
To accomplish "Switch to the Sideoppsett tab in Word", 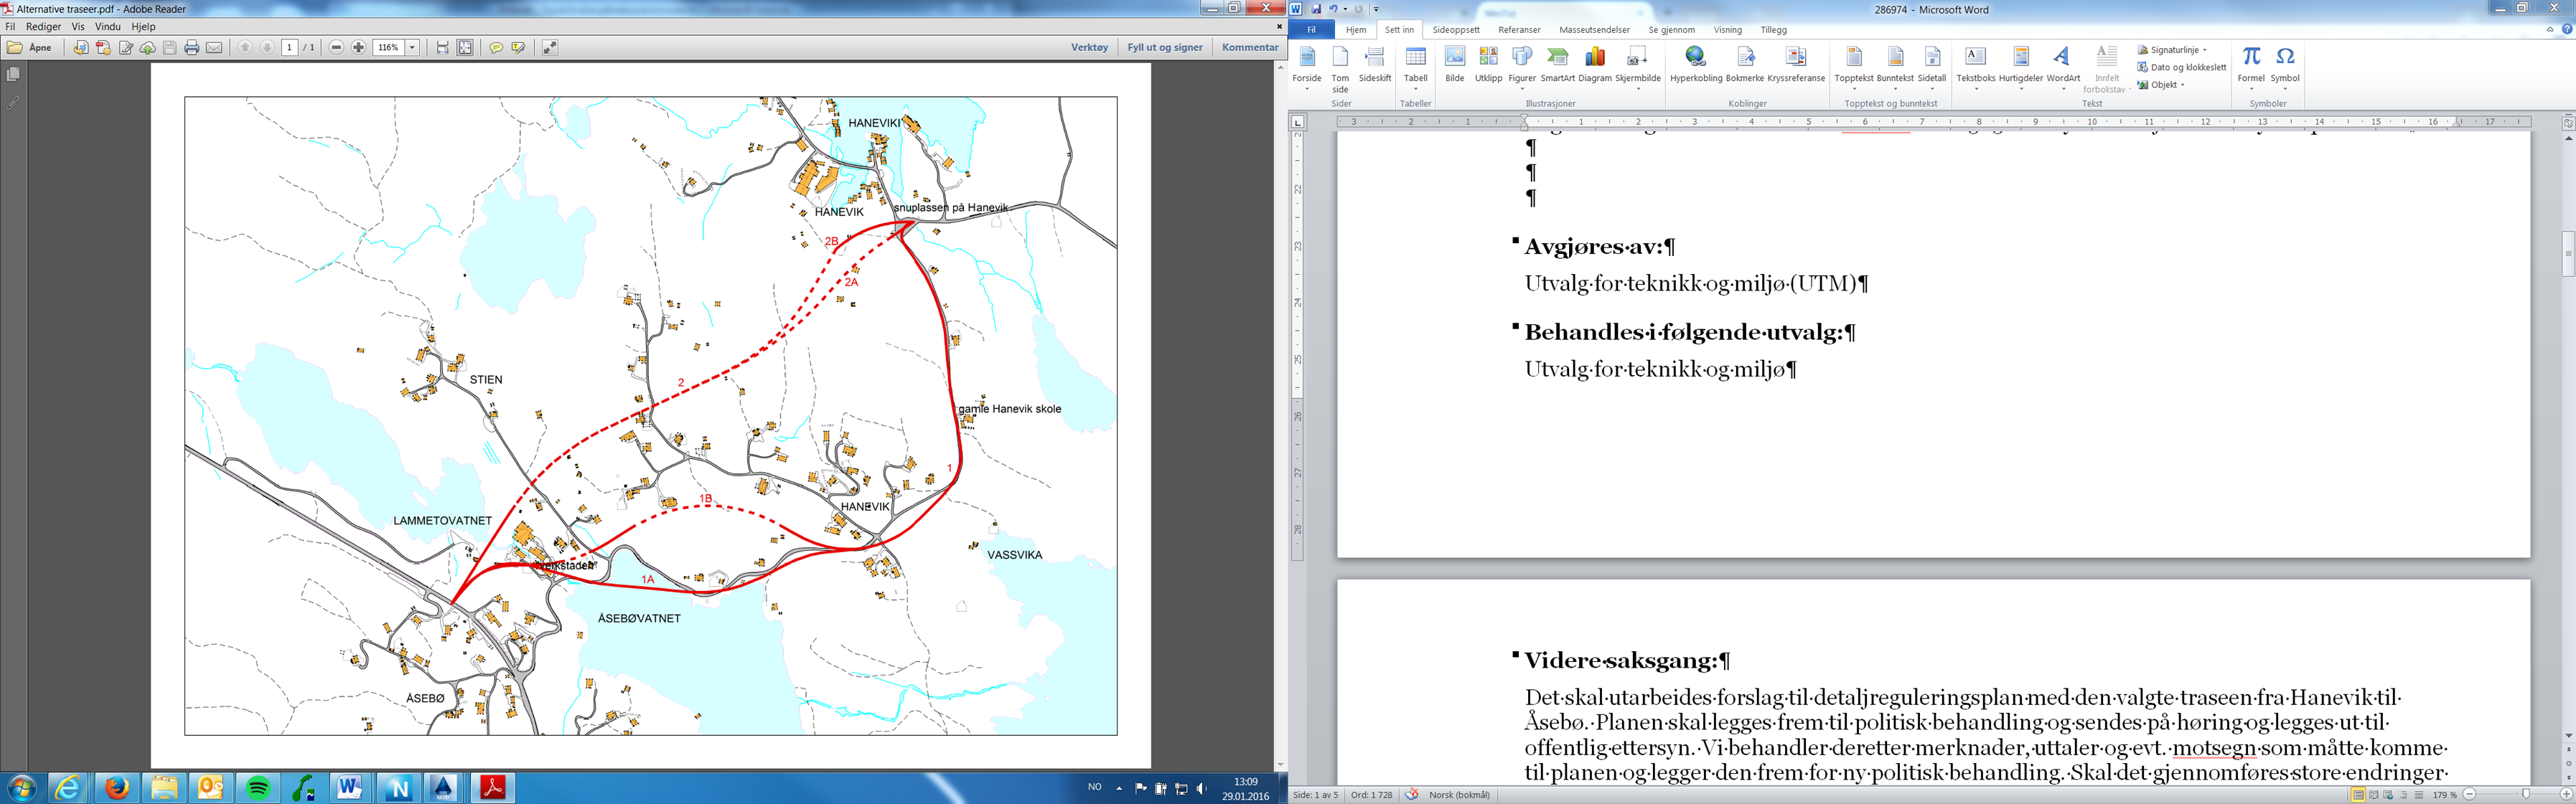I will [1455, 30].
